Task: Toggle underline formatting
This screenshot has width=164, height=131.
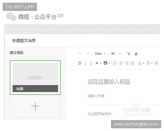Action: coord(91,63)
